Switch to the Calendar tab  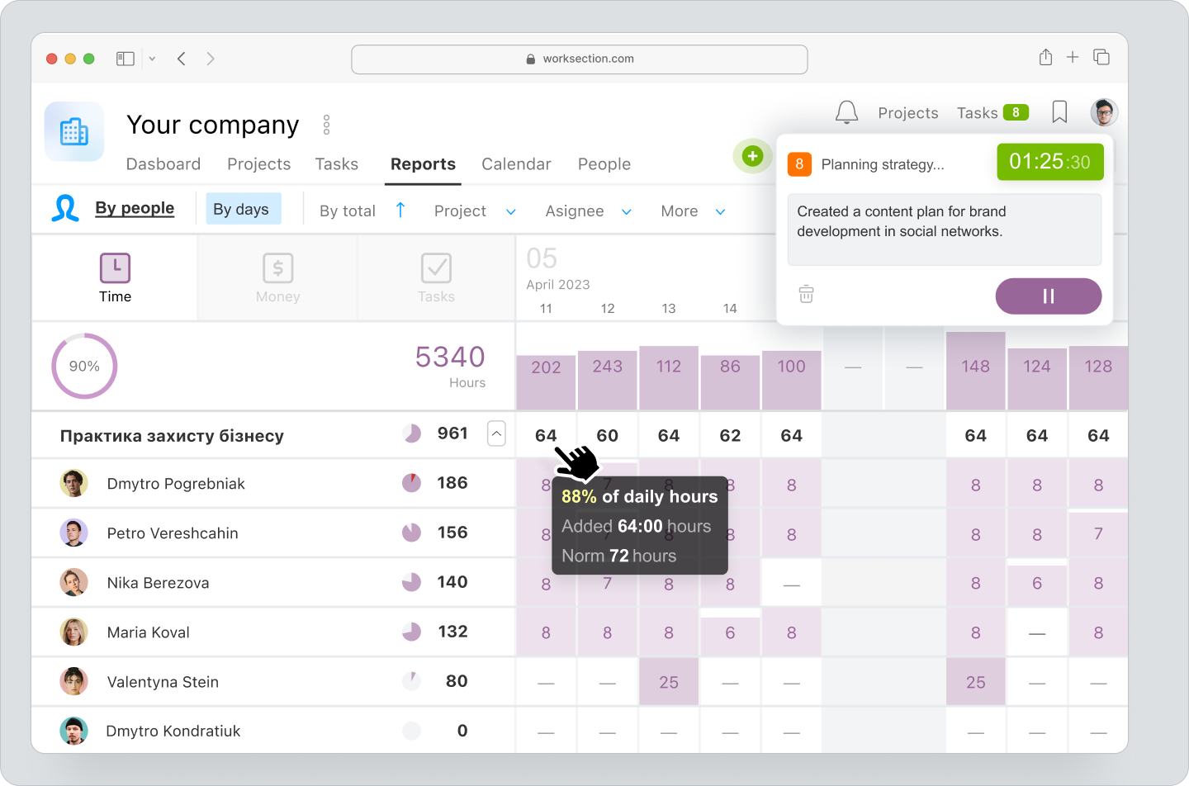pyautogui.click(x=516, y=163)
